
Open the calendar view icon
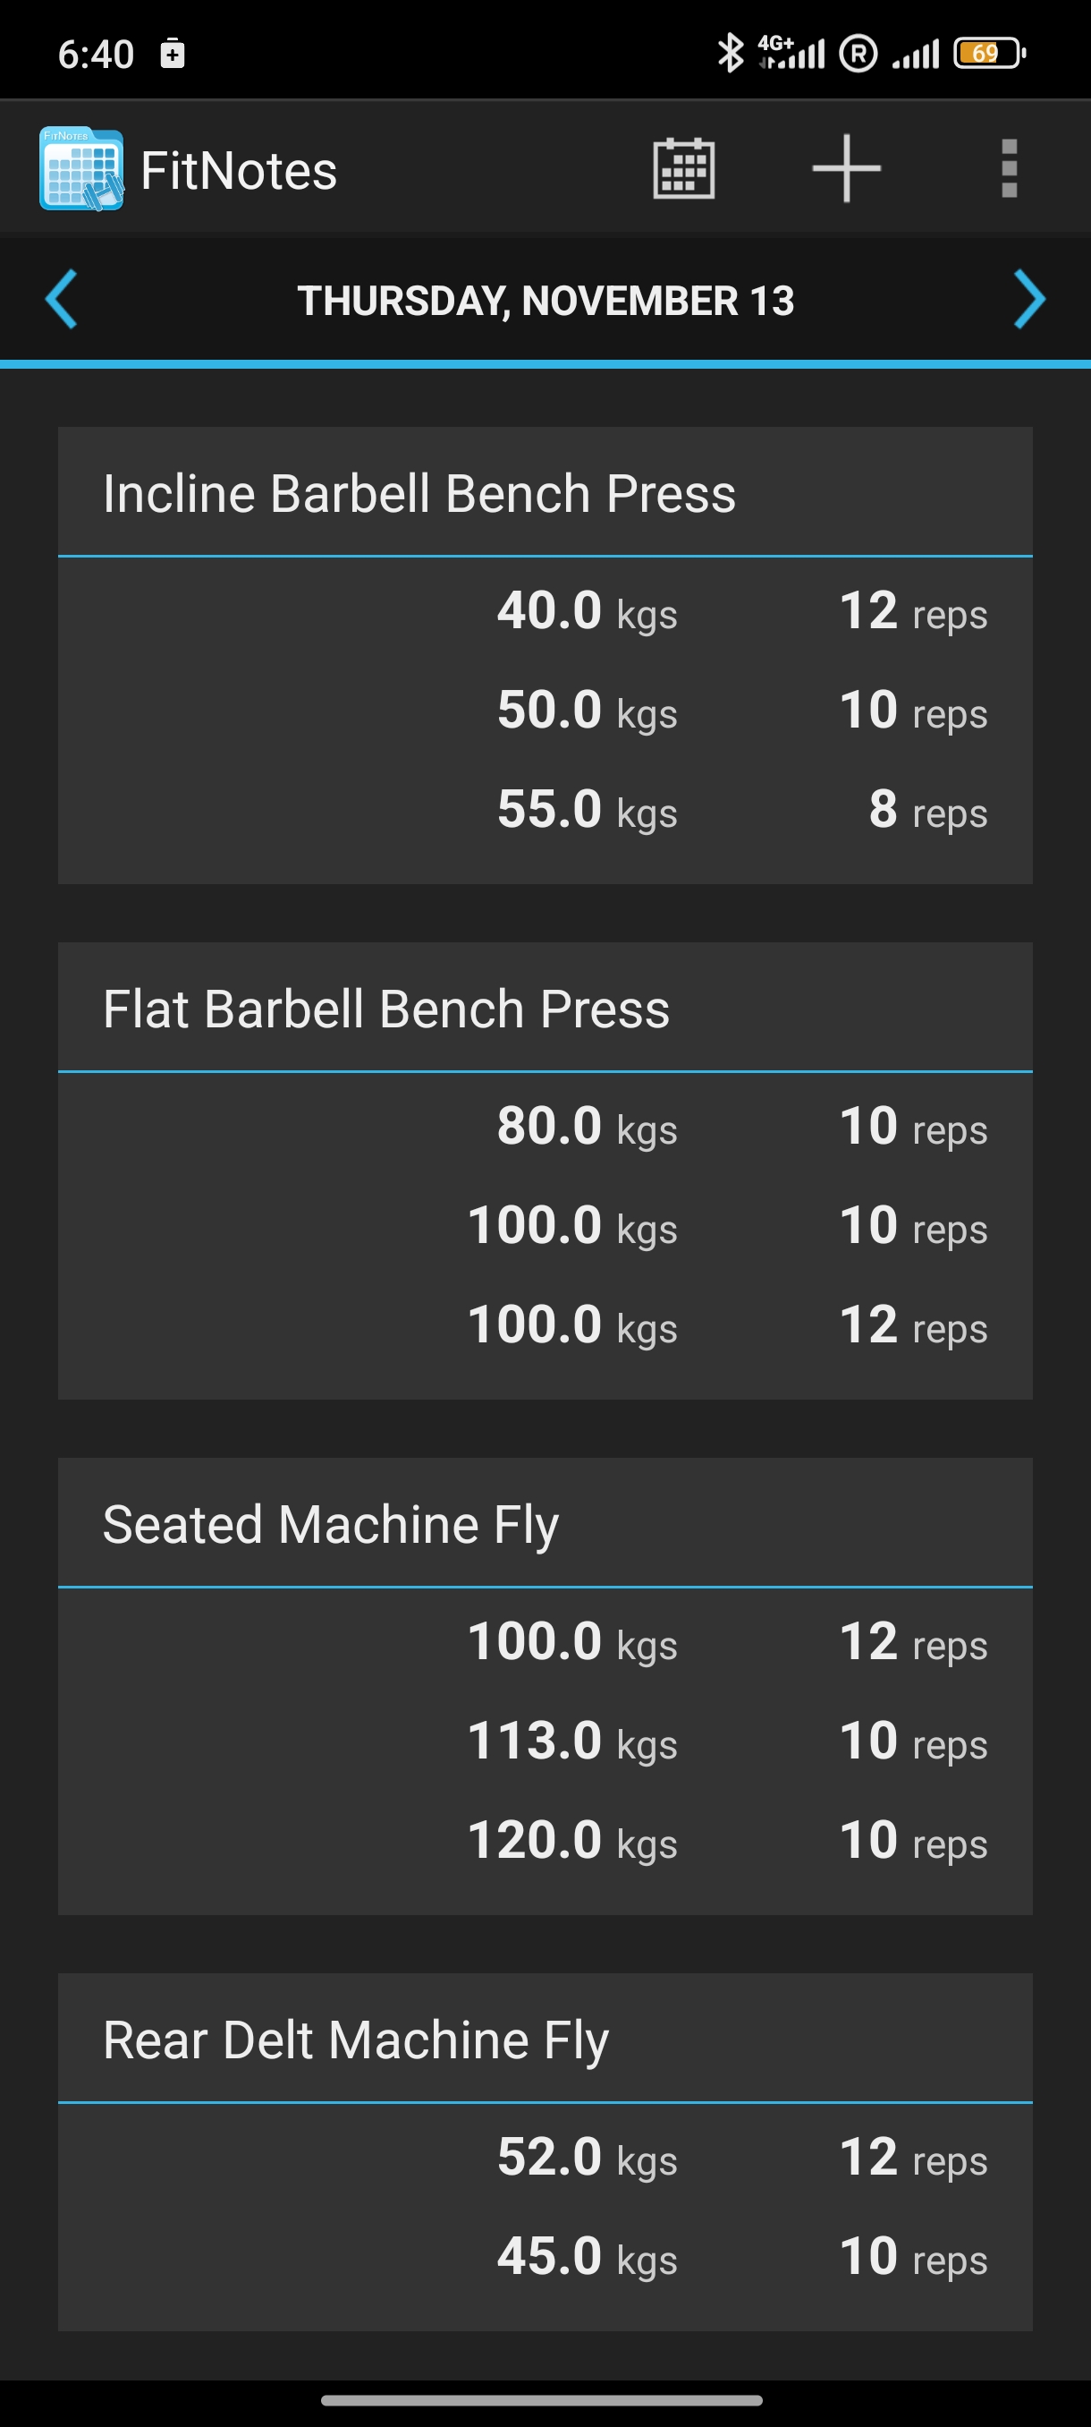click(683, 170)
